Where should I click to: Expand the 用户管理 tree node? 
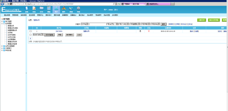[x=2, y=21]
